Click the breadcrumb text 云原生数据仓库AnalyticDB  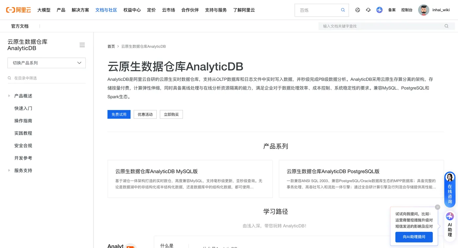144,47
